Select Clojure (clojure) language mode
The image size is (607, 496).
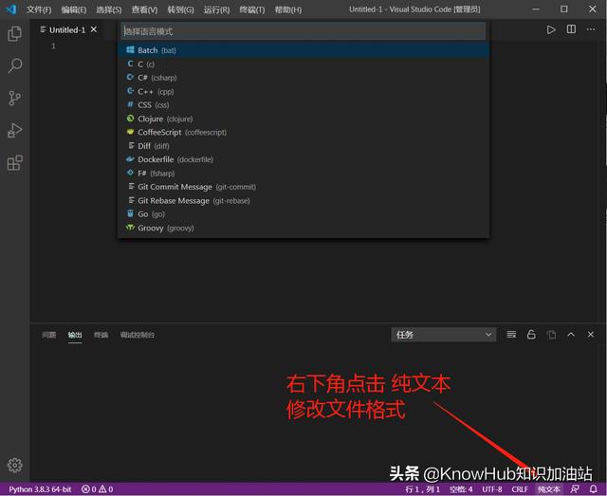click(303, 119)
